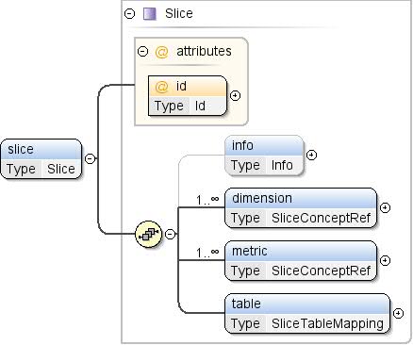Expand the table element
This screenshot has height=345, width=413.
click(x=398, y=313)
